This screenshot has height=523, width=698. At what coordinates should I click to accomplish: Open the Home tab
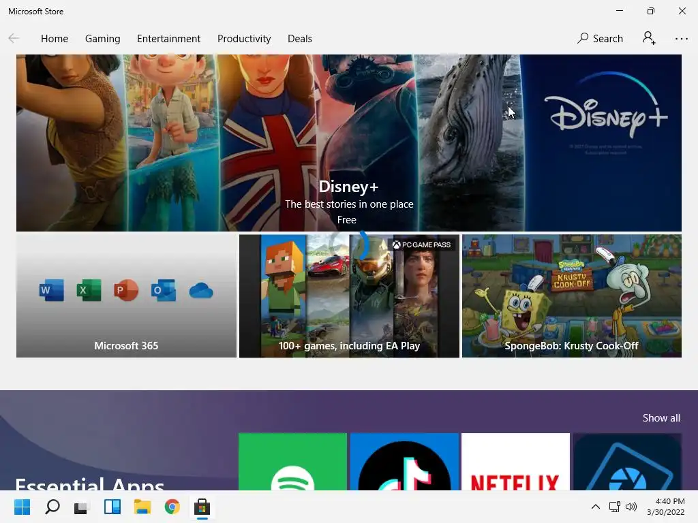coord(55,39)
